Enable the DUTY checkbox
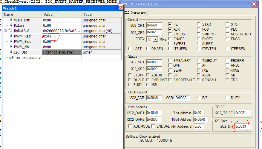262x149 pixels. coord(227,98)
